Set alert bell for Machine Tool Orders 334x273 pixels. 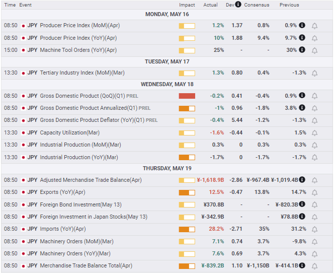pos(314,50)
